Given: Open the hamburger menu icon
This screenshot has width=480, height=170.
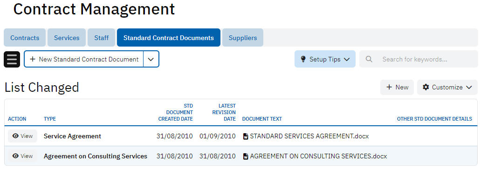Looking at the screenshot, I should coord(12,59).
